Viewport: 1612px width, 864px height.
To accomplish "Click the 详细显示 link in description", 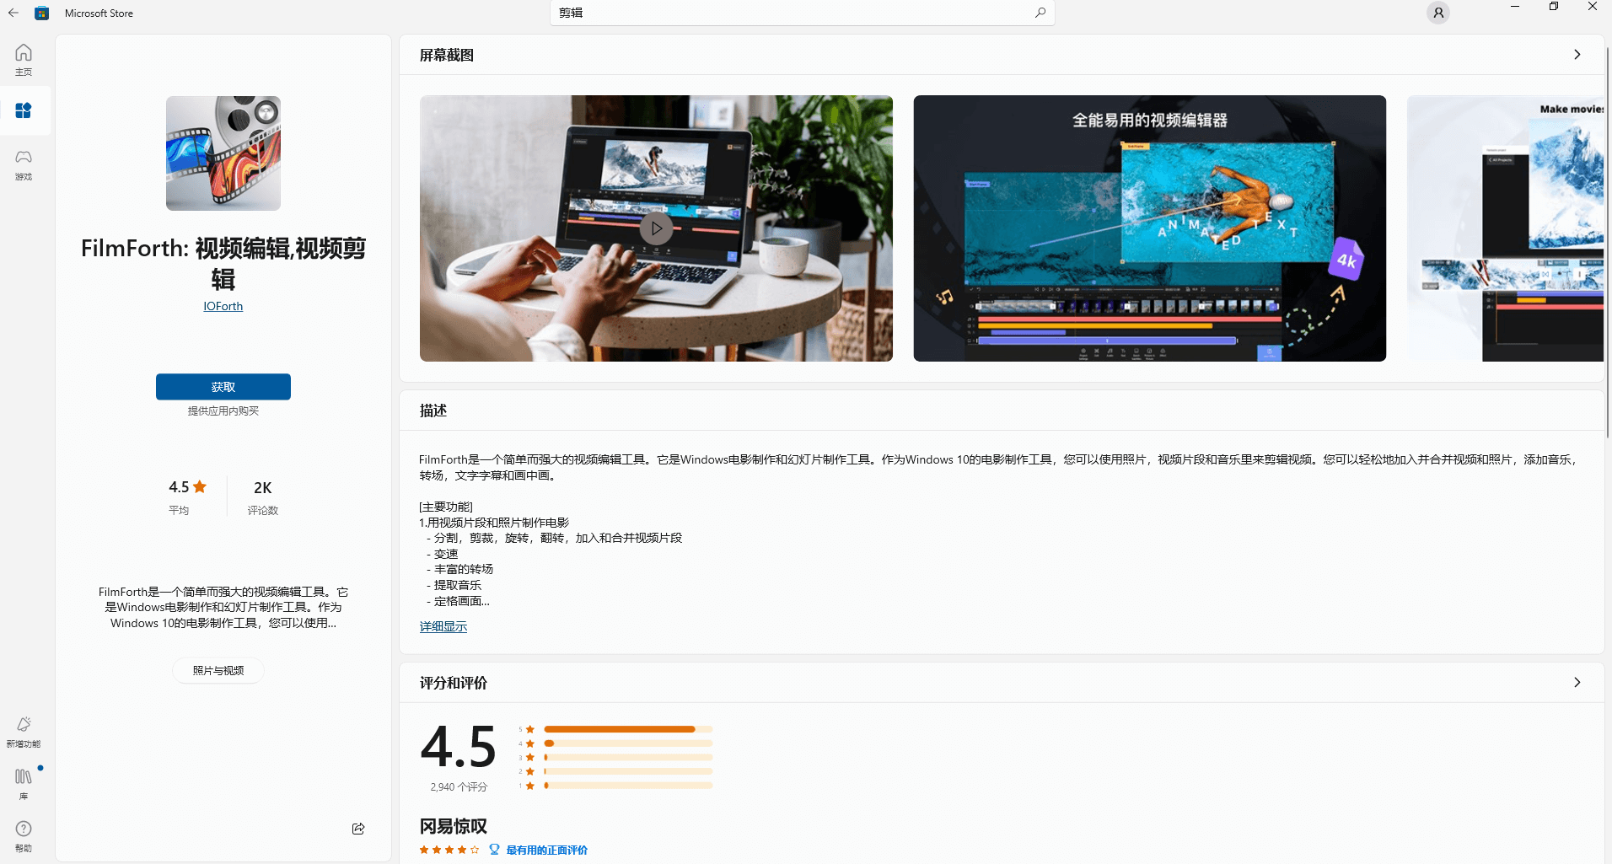I will click(x=443, y=626).
